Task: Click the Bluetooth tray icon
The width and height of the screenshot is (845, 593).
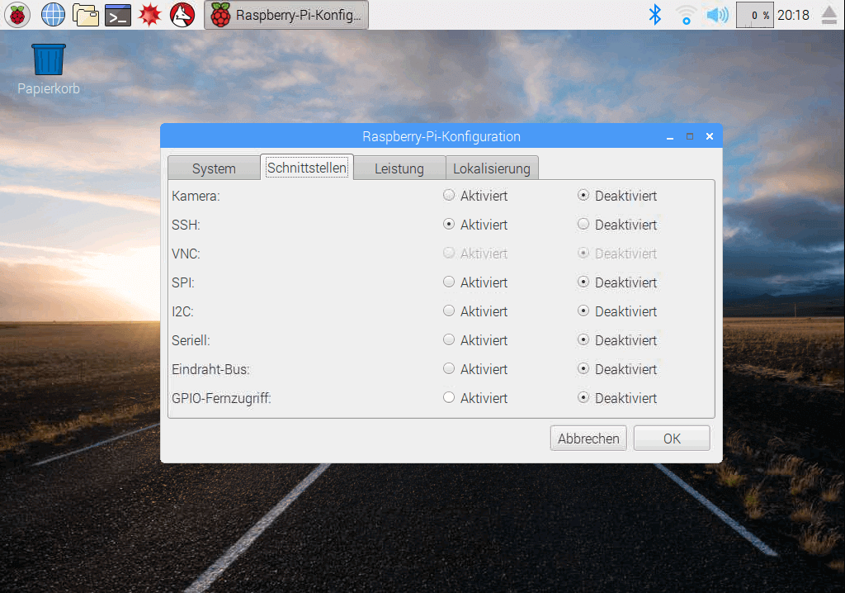Action: coord(655,14)
